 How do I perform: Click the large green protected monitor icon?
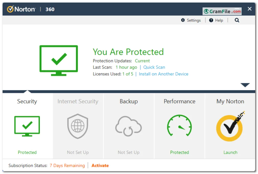click(x=58, y=60)
